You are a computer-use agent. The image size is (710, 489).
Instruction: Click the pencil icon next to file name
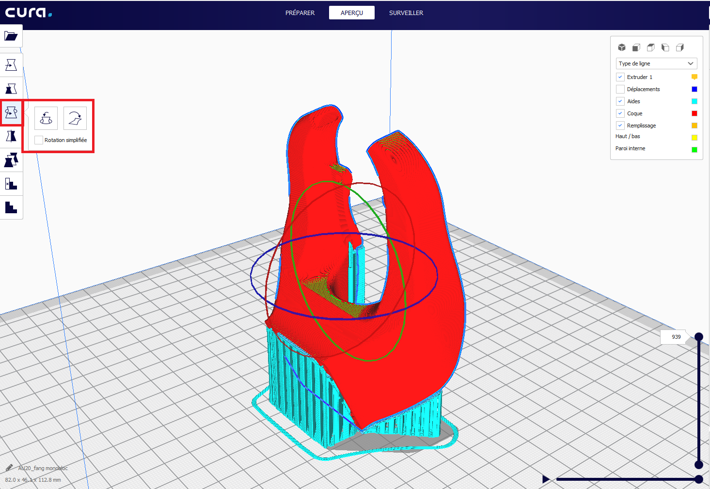[x=9, y=468]
